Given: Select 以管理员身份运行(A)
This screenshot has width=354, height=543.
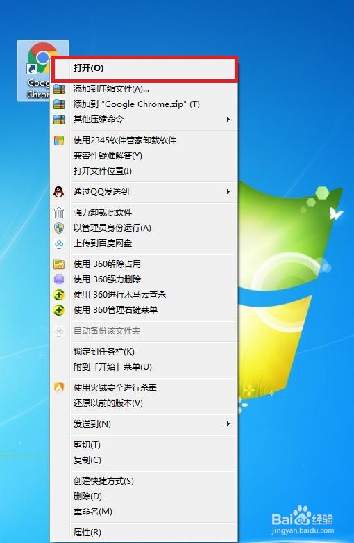Looking at the screenshot, I should (x=144, y=228).
